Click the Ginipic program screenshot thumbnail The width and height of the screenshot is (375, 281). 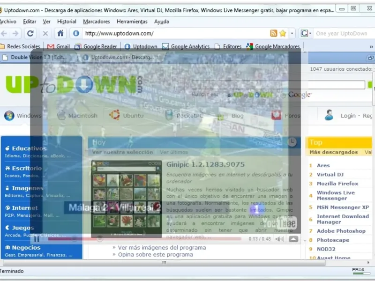(x=126, y=199)
